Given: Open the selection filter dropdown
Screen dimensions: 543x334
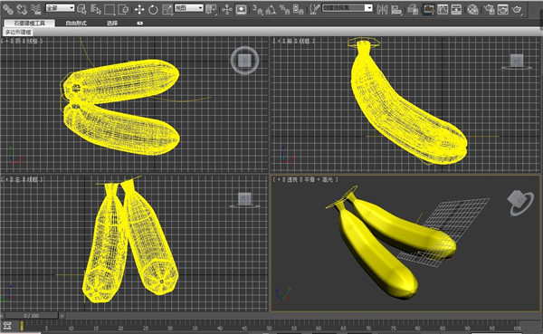Looking at the screenshot, I should (60, 7).
